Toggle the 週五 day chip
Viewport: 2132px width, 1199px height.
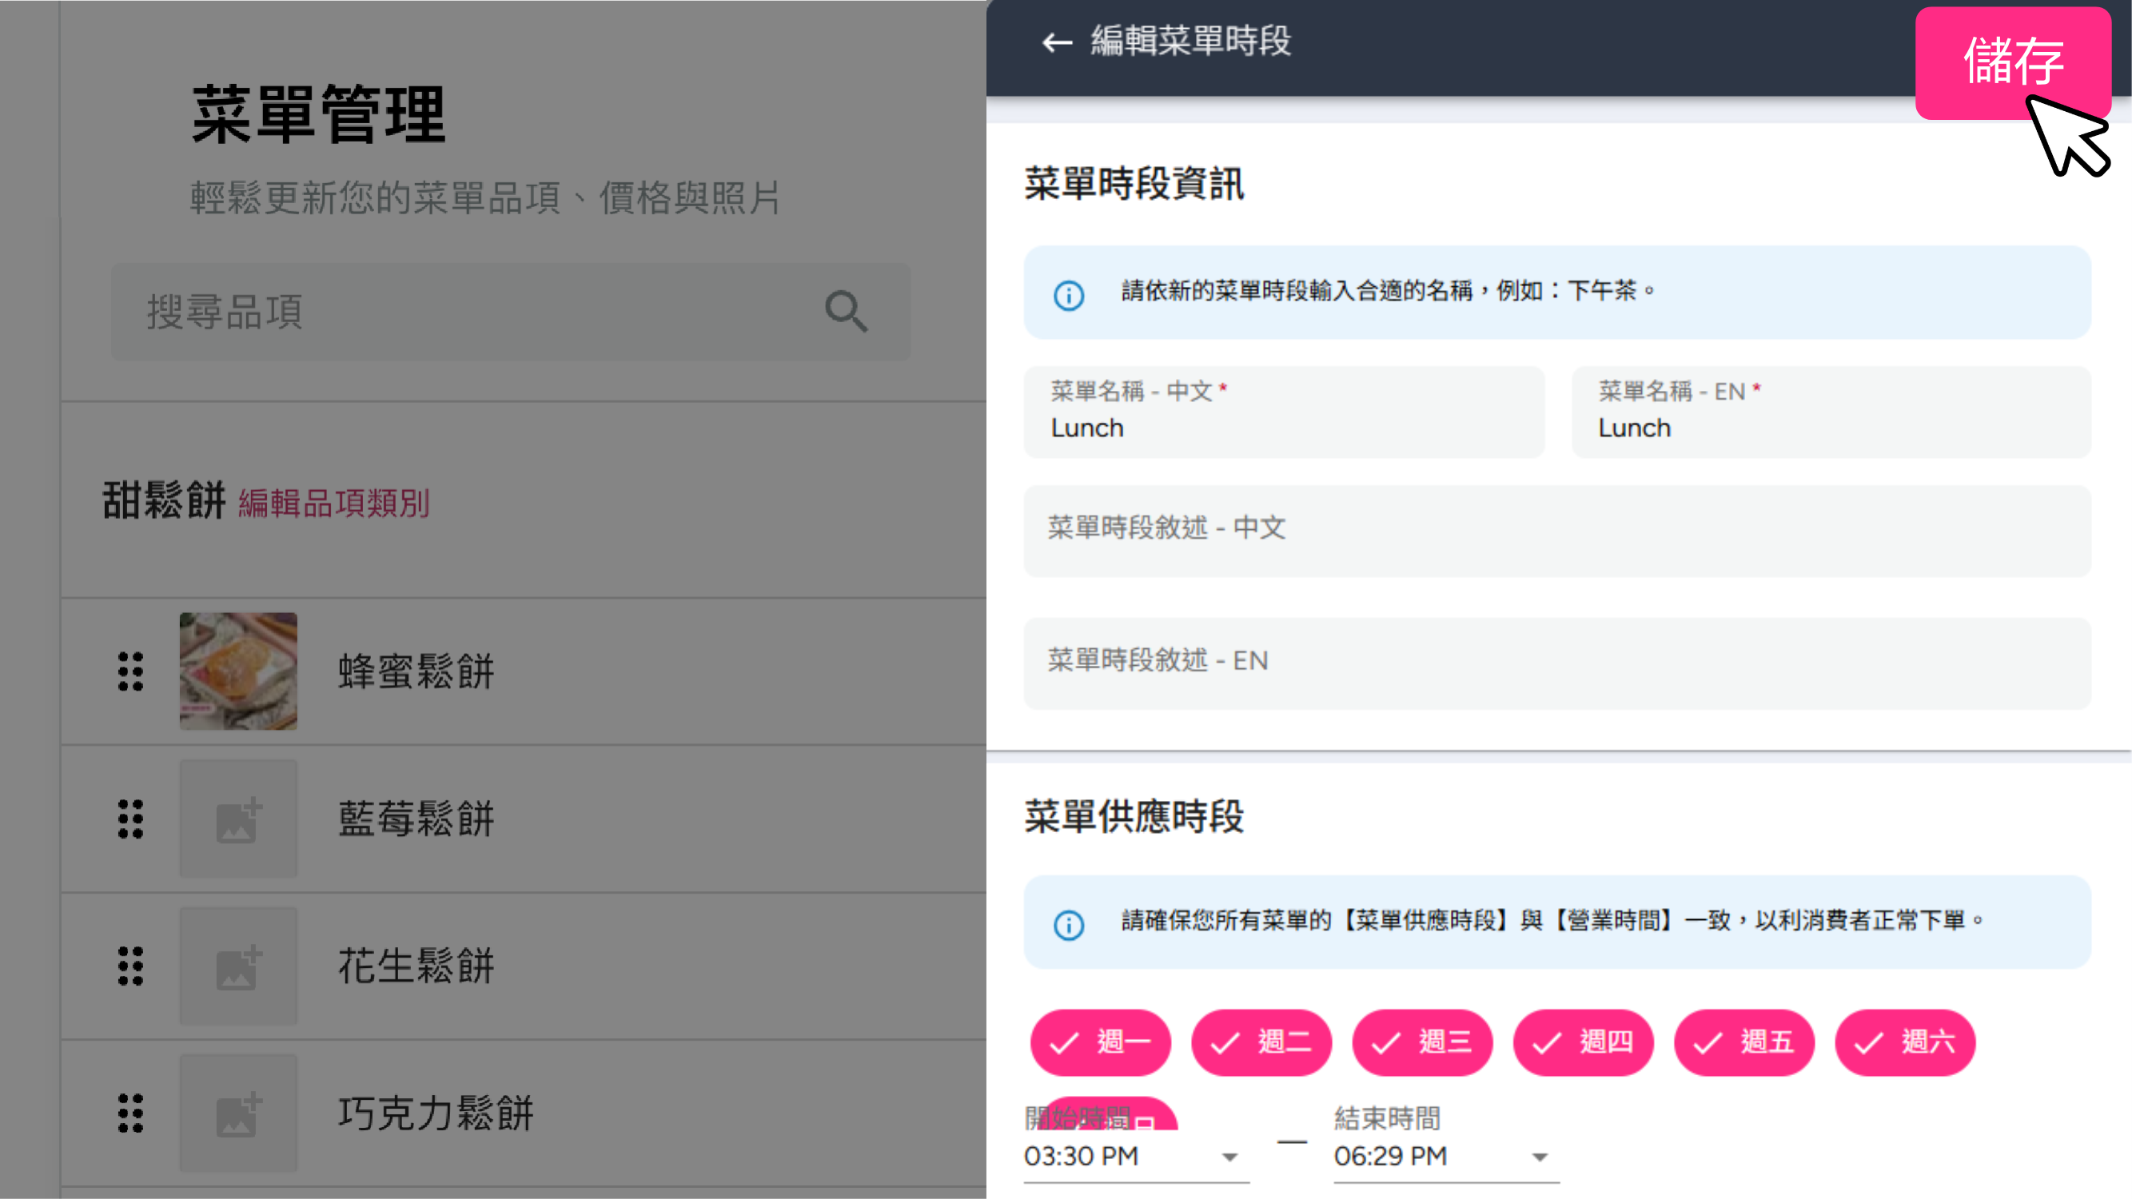click(x=1743, y=1042)
